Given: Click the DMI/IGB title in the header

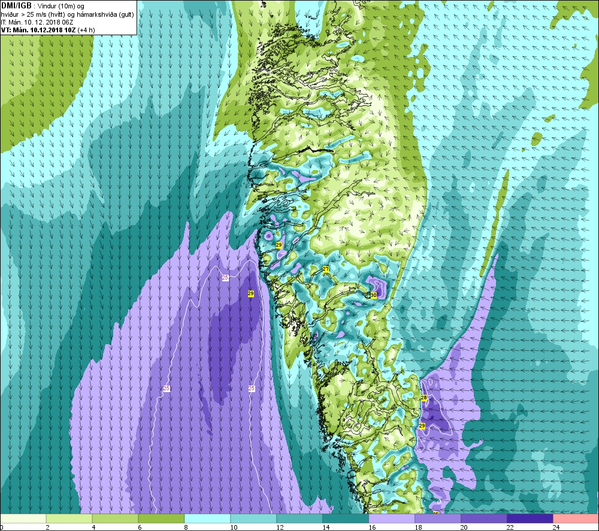Looking at the screenshot, I should click(x=16, y=6).
